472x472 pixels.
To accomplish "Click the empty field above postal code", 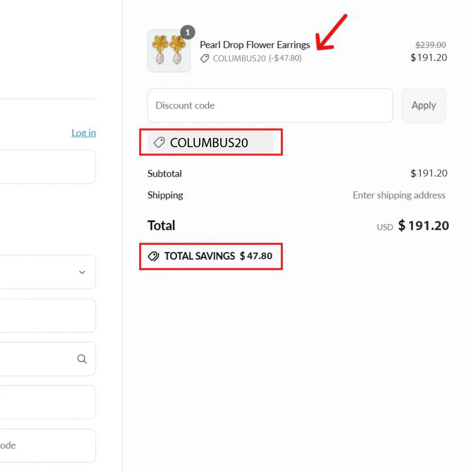I will click(47, 402).
